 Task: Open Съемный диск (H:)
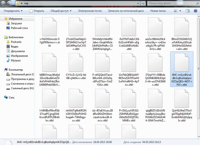click(x=22, y=88)
